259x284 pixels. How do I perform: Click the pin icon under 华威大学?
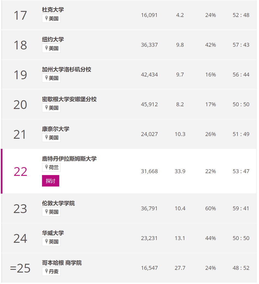46,241
